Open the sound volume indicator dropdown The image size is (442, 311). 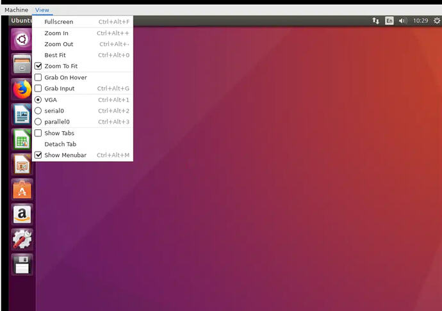click(402, 20)
